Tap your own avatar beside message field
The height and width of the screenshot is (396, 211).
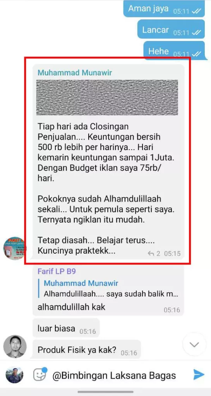click(14, 375)
